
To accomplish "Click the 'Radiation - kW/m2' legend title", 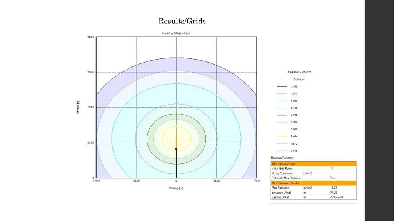I will (x=299, y=72).
